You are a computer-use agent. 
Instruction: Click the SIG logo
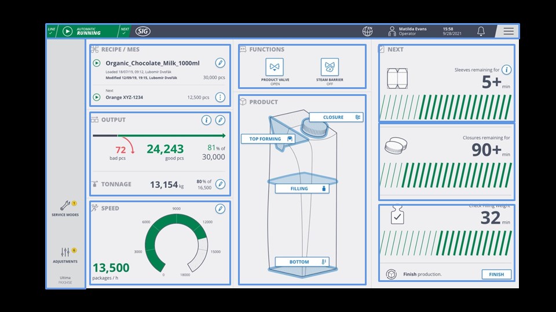click(143, 31)
